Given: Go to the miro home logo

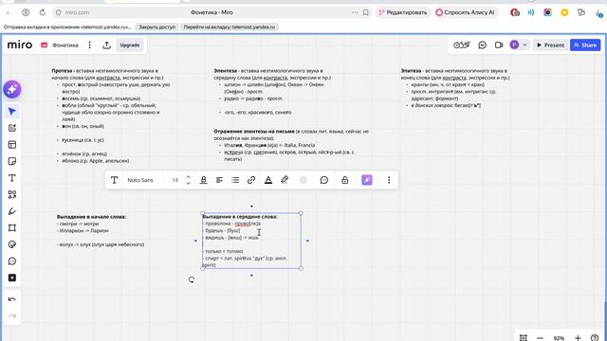Looking at the screenshot, I should (x=20, y=45).
